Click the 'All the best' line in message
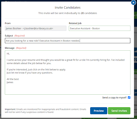Screen dimensions: 137x119 click(13, 79)
